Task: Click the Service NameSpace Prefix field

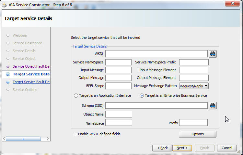Action: point(194,62)
